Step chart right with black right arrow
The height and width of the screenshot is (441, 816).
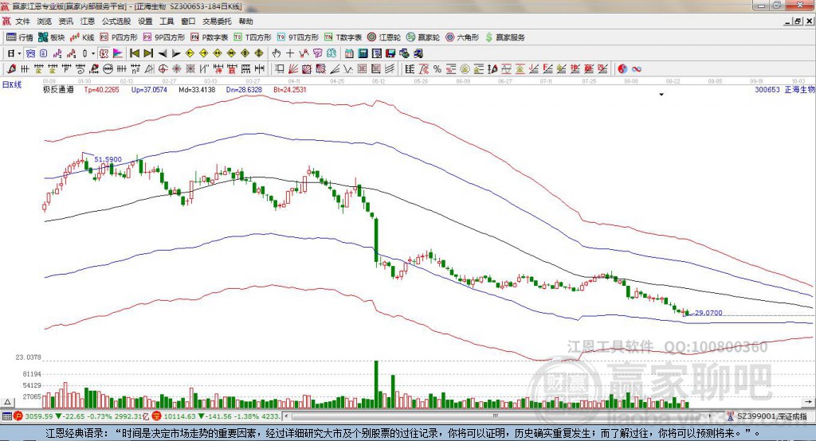176,53
